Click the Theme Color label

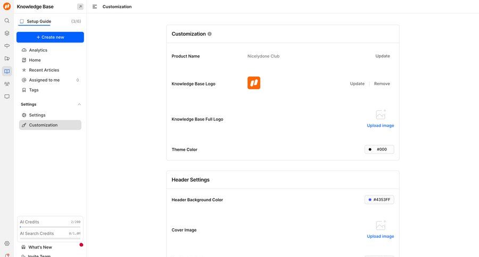click(185, 149)
